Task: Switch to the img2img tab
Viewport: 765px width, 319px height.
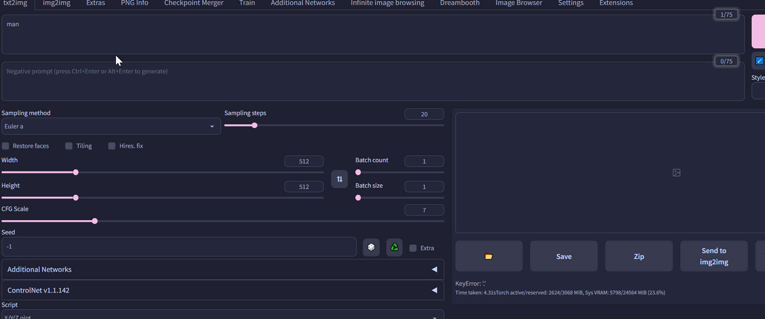Action: point(57,3)
